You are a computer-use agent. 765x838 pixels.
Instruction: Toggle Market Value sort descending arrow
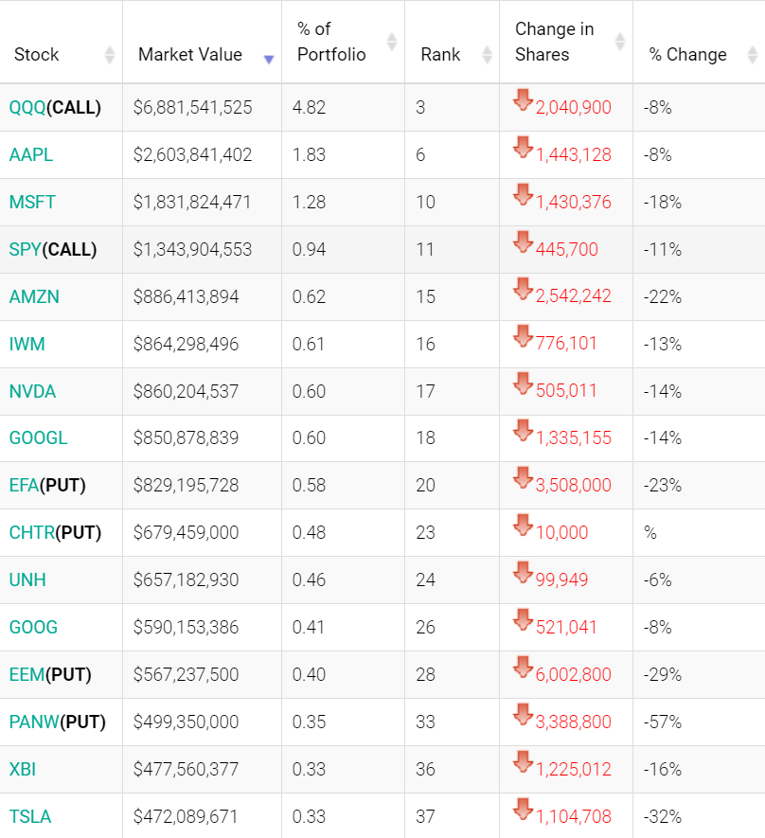click(x=269, y=59)
